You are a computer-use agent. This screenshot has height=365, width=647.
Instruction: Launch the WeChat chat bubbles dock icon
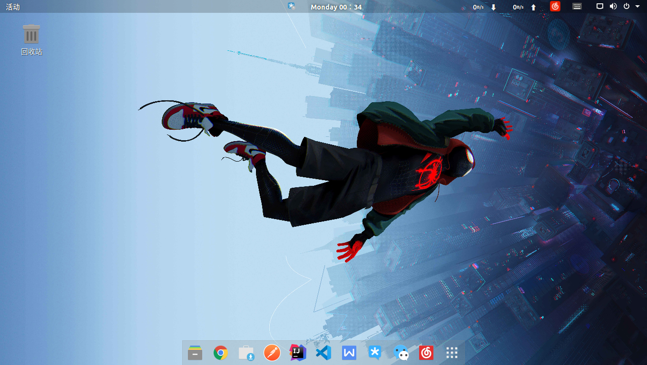click(401, 353)
